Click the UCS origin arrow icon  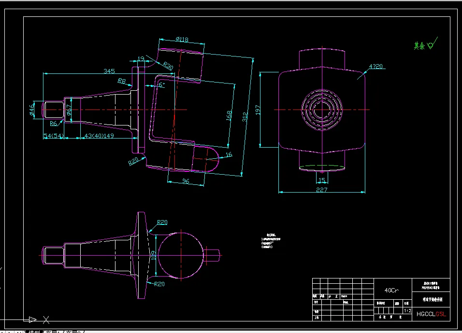[x=33, y=319]
